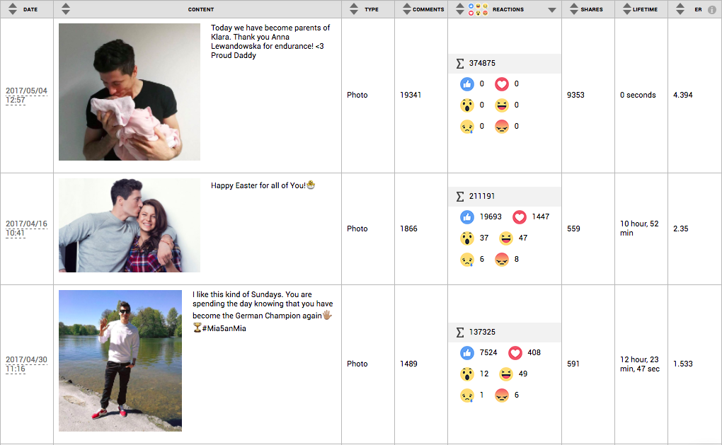Click the Angry emoji in the Klara post row
The width and height of the screenshot is (722, 445).
[502, 127]
